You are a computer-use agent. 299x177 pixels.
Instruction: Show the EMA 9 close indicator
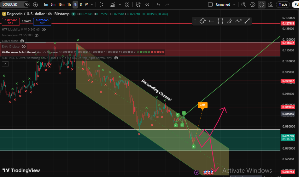(22, 41)
